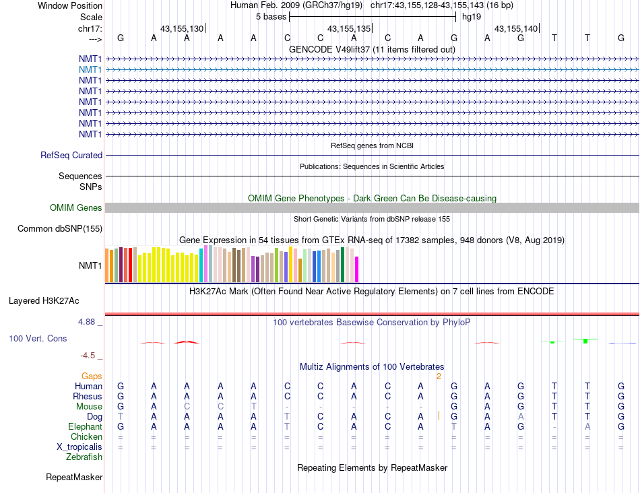The image size is (640, 493).
Task: Open the RefSeq Curated track label
Action: pyautogui.click(x=71, y=155)
